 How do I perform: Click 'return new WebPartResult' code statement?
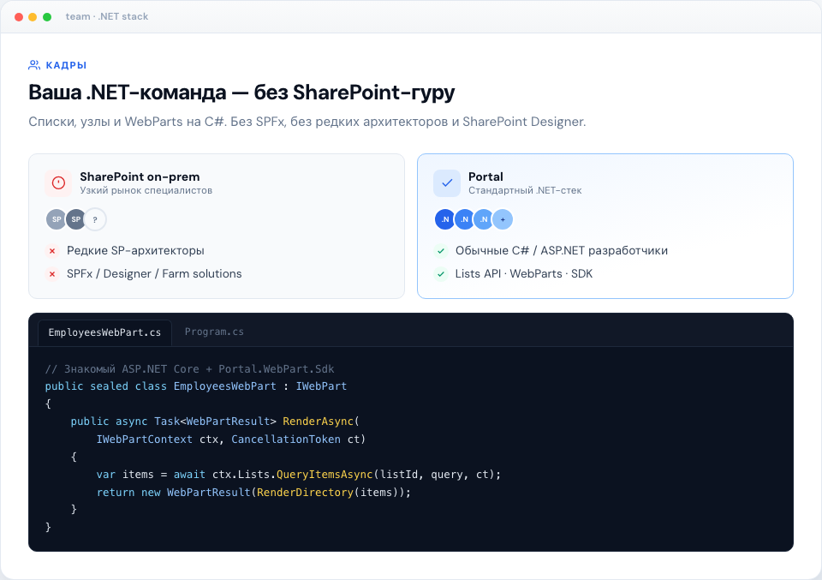click(174, 493)
